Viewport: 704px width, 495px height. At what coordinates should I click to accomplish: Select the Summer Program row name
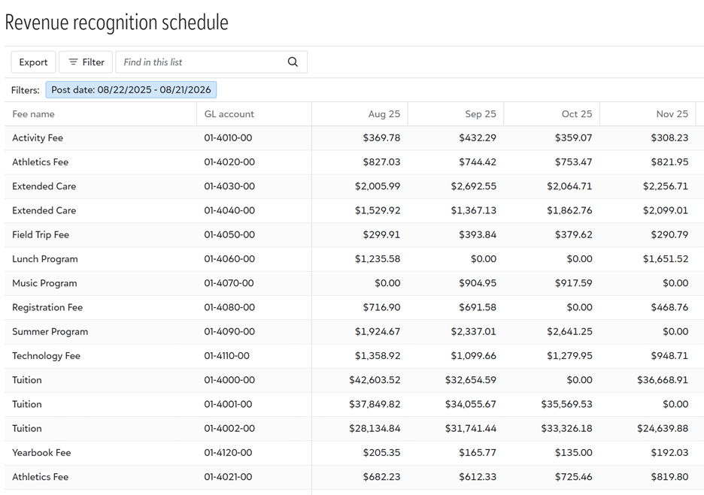(50, 331)
